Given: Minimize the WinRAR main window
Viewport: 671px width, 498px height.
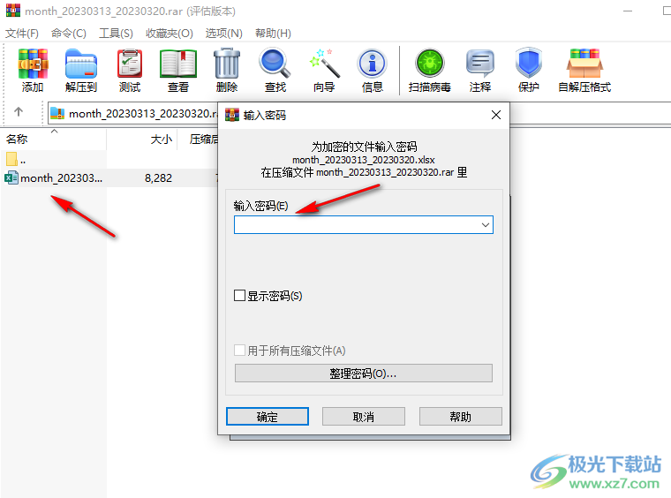Looking at the screenshot, I should coord(628,11).
